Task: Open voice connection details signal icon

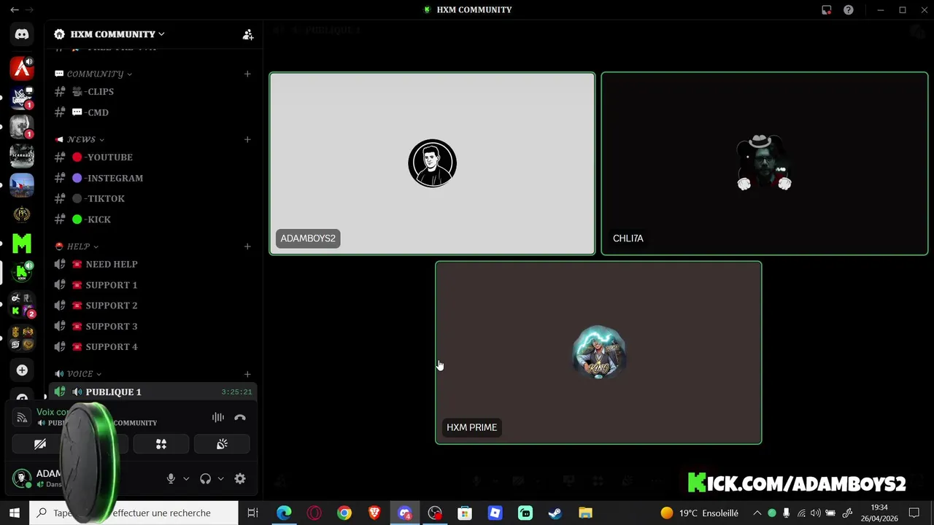Action: pyautogui.click(x=22, y=418)
